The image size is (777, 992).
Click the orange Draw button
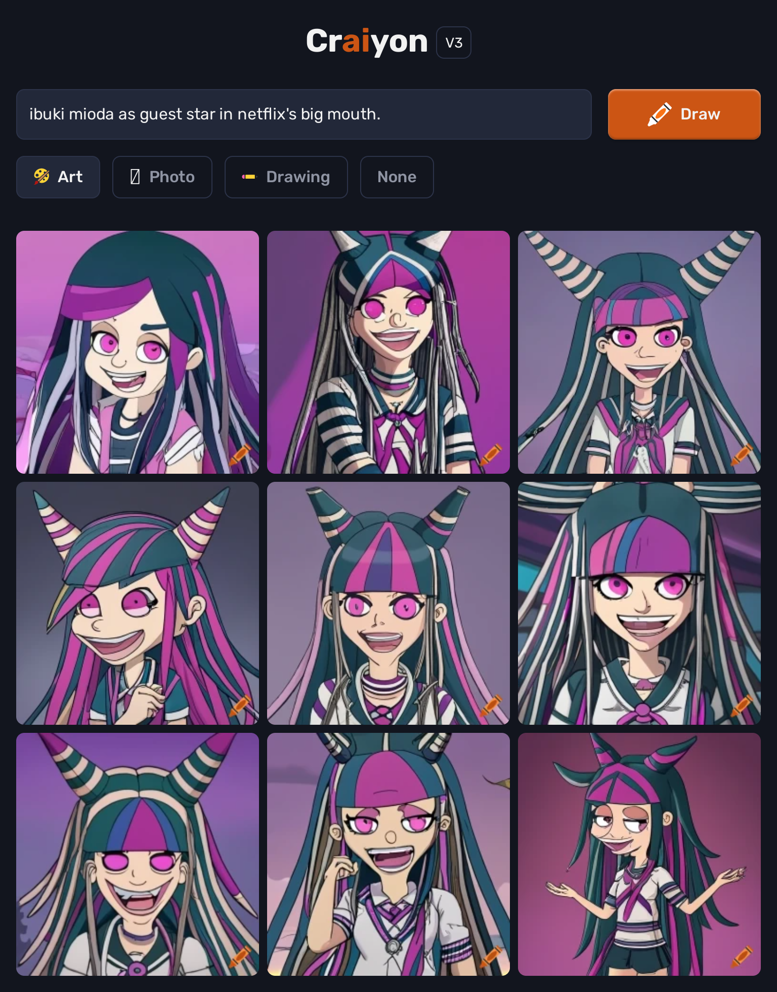684,114
